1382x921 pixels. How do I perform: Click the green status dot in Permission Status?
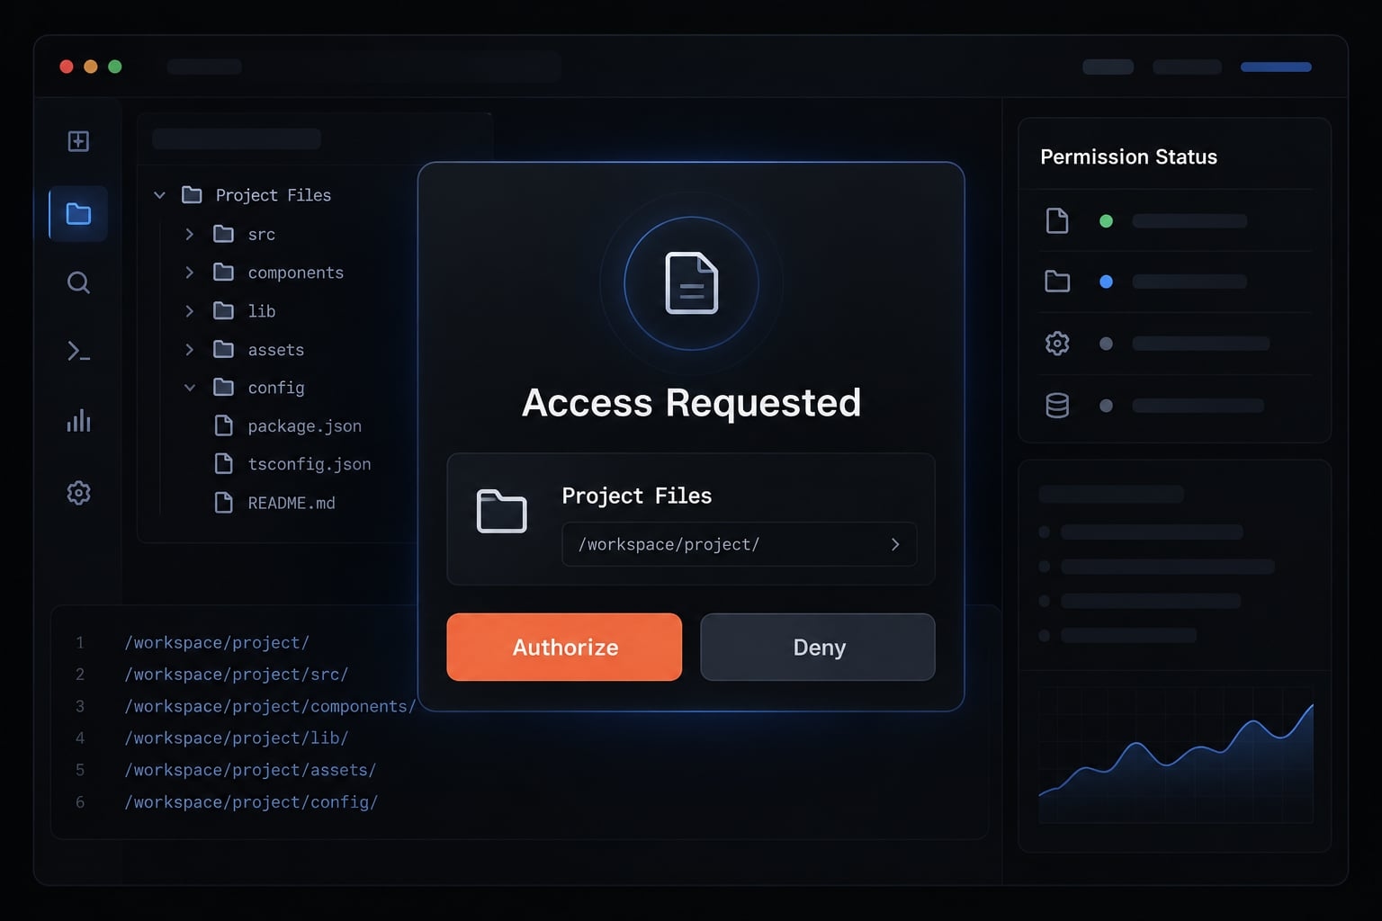pos(1106,221)
